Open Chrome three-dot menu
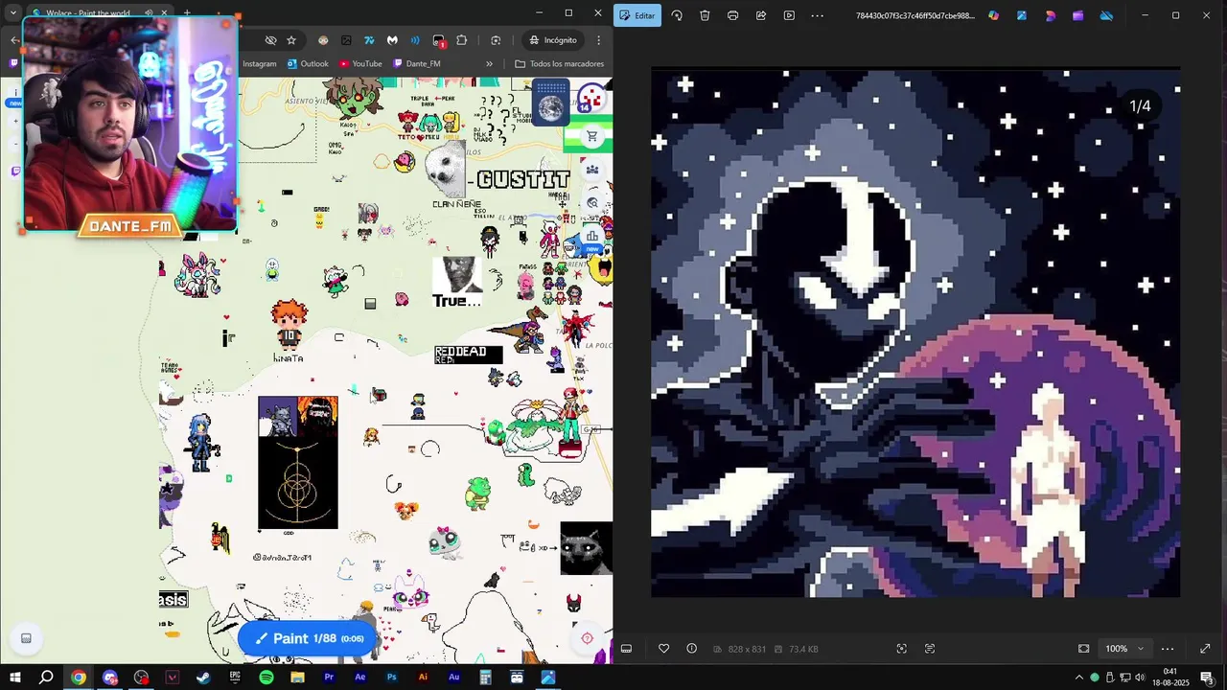 click(599, 40)
